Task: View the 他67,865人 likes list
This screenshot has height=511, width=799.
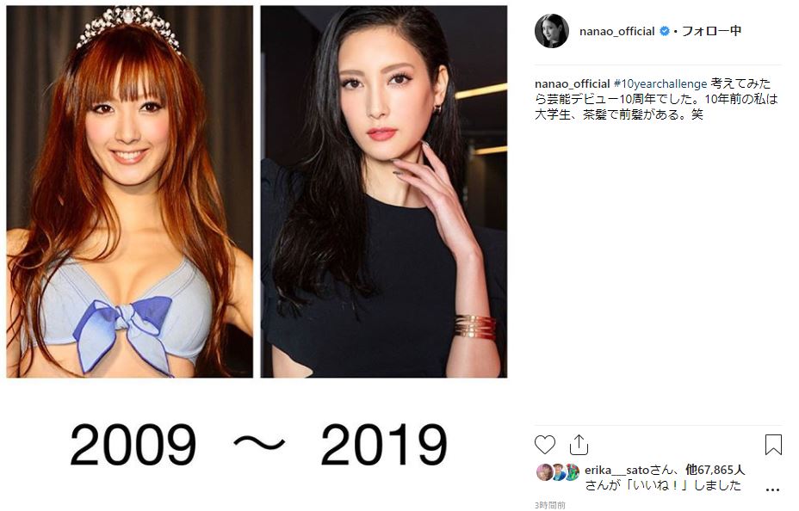Action: pos(715,470)
